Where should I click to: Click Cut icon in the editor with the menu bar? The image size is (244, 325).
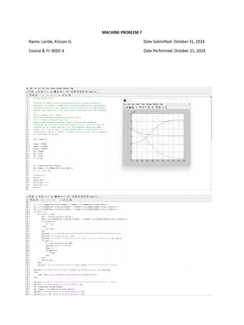(x=36, y=92)
